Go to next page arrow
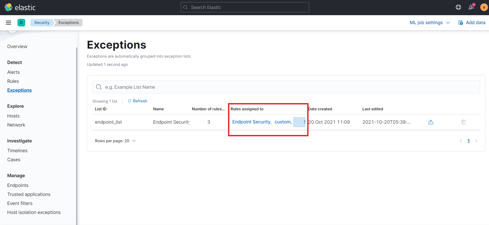Screen dimensions: 489x225 [x=476, y=141]
